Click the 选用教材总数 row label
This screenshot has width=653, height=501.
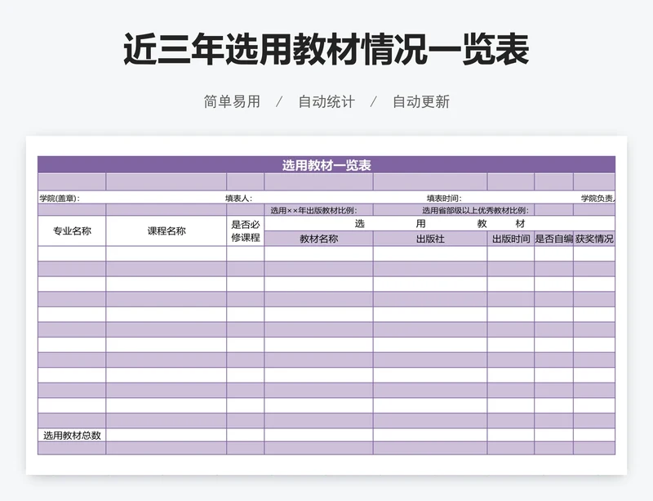tap(72, 436)
